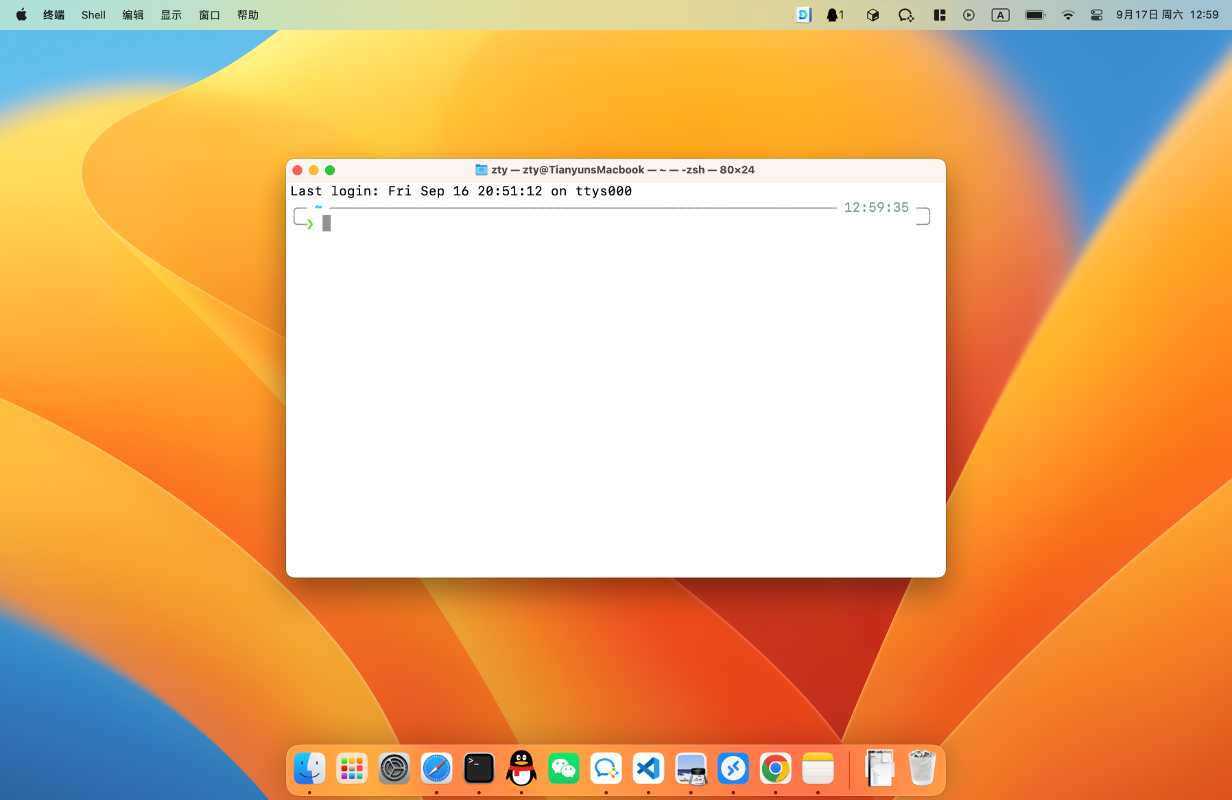Minimize the Terminal window
Image resolution: width=1232 pixels, height=800 pixels.
click(313, 170)
